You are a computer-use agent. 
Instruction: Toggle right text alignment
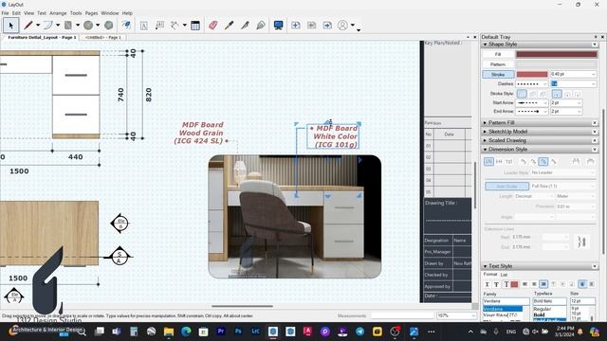coord(543,284)
